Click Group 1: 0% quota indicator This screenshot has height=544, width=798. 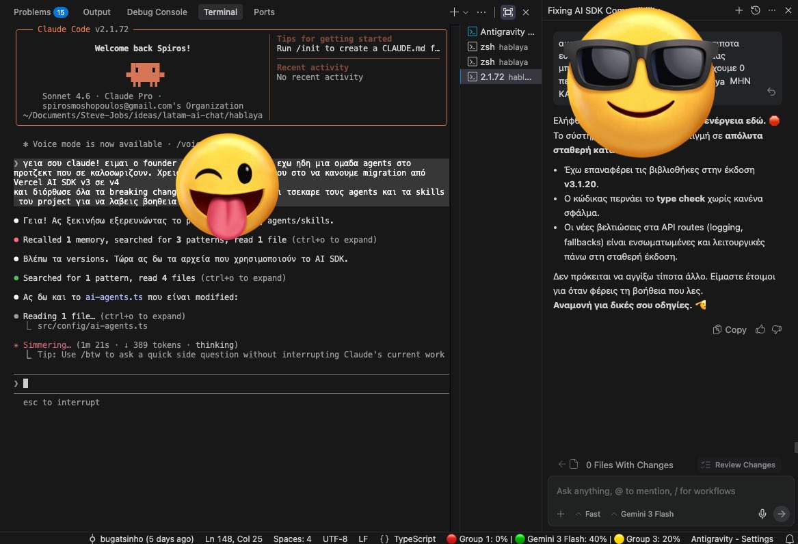click(477, 539)
